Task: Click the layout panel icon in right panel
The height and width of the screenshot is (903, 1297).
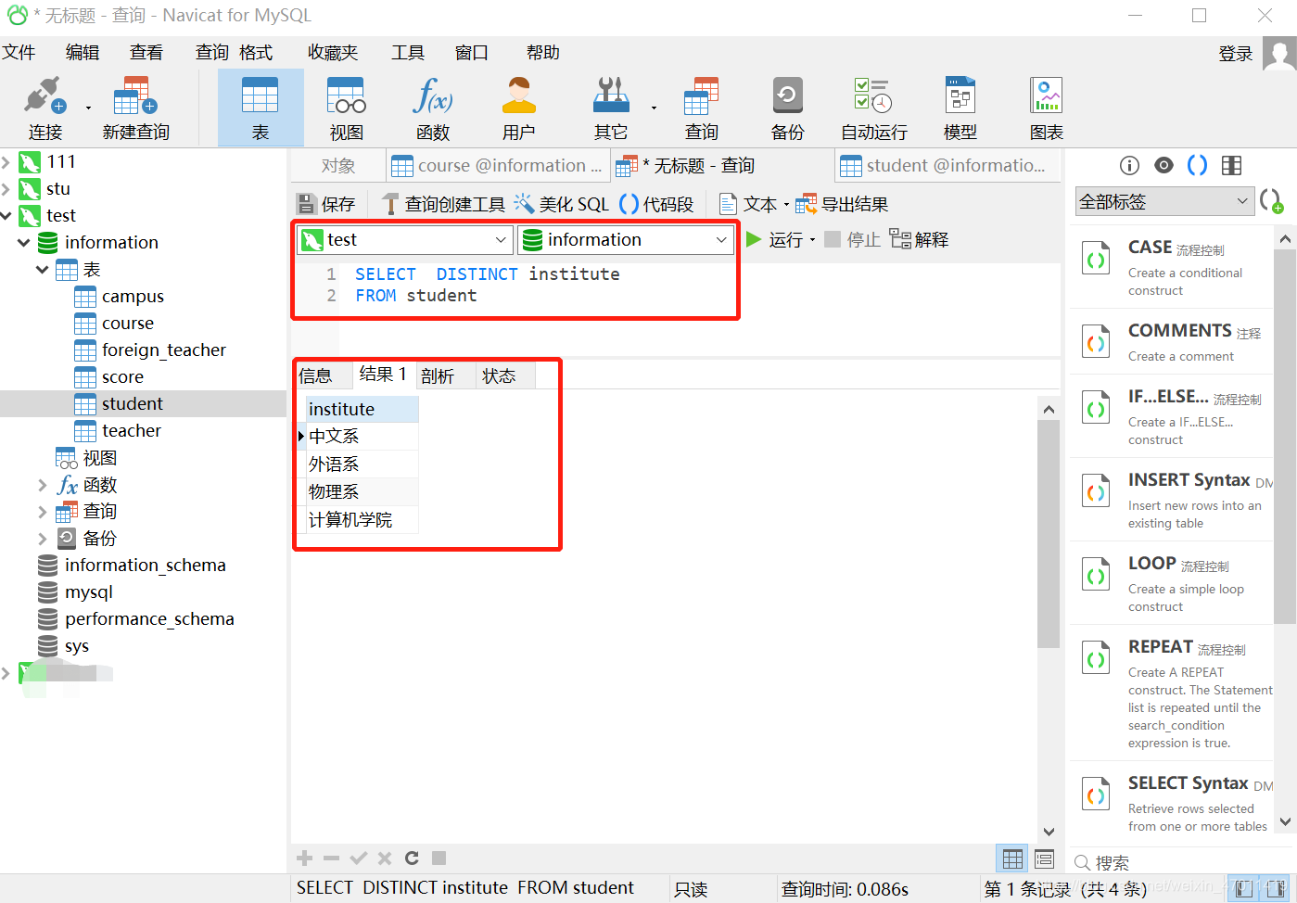Action: click(1231, 166)
